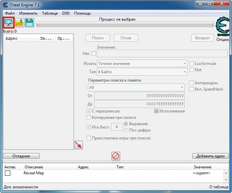Activate the Reveal Map script checkbox
Screen dimensions: 232x193
[x=8, y=173]
